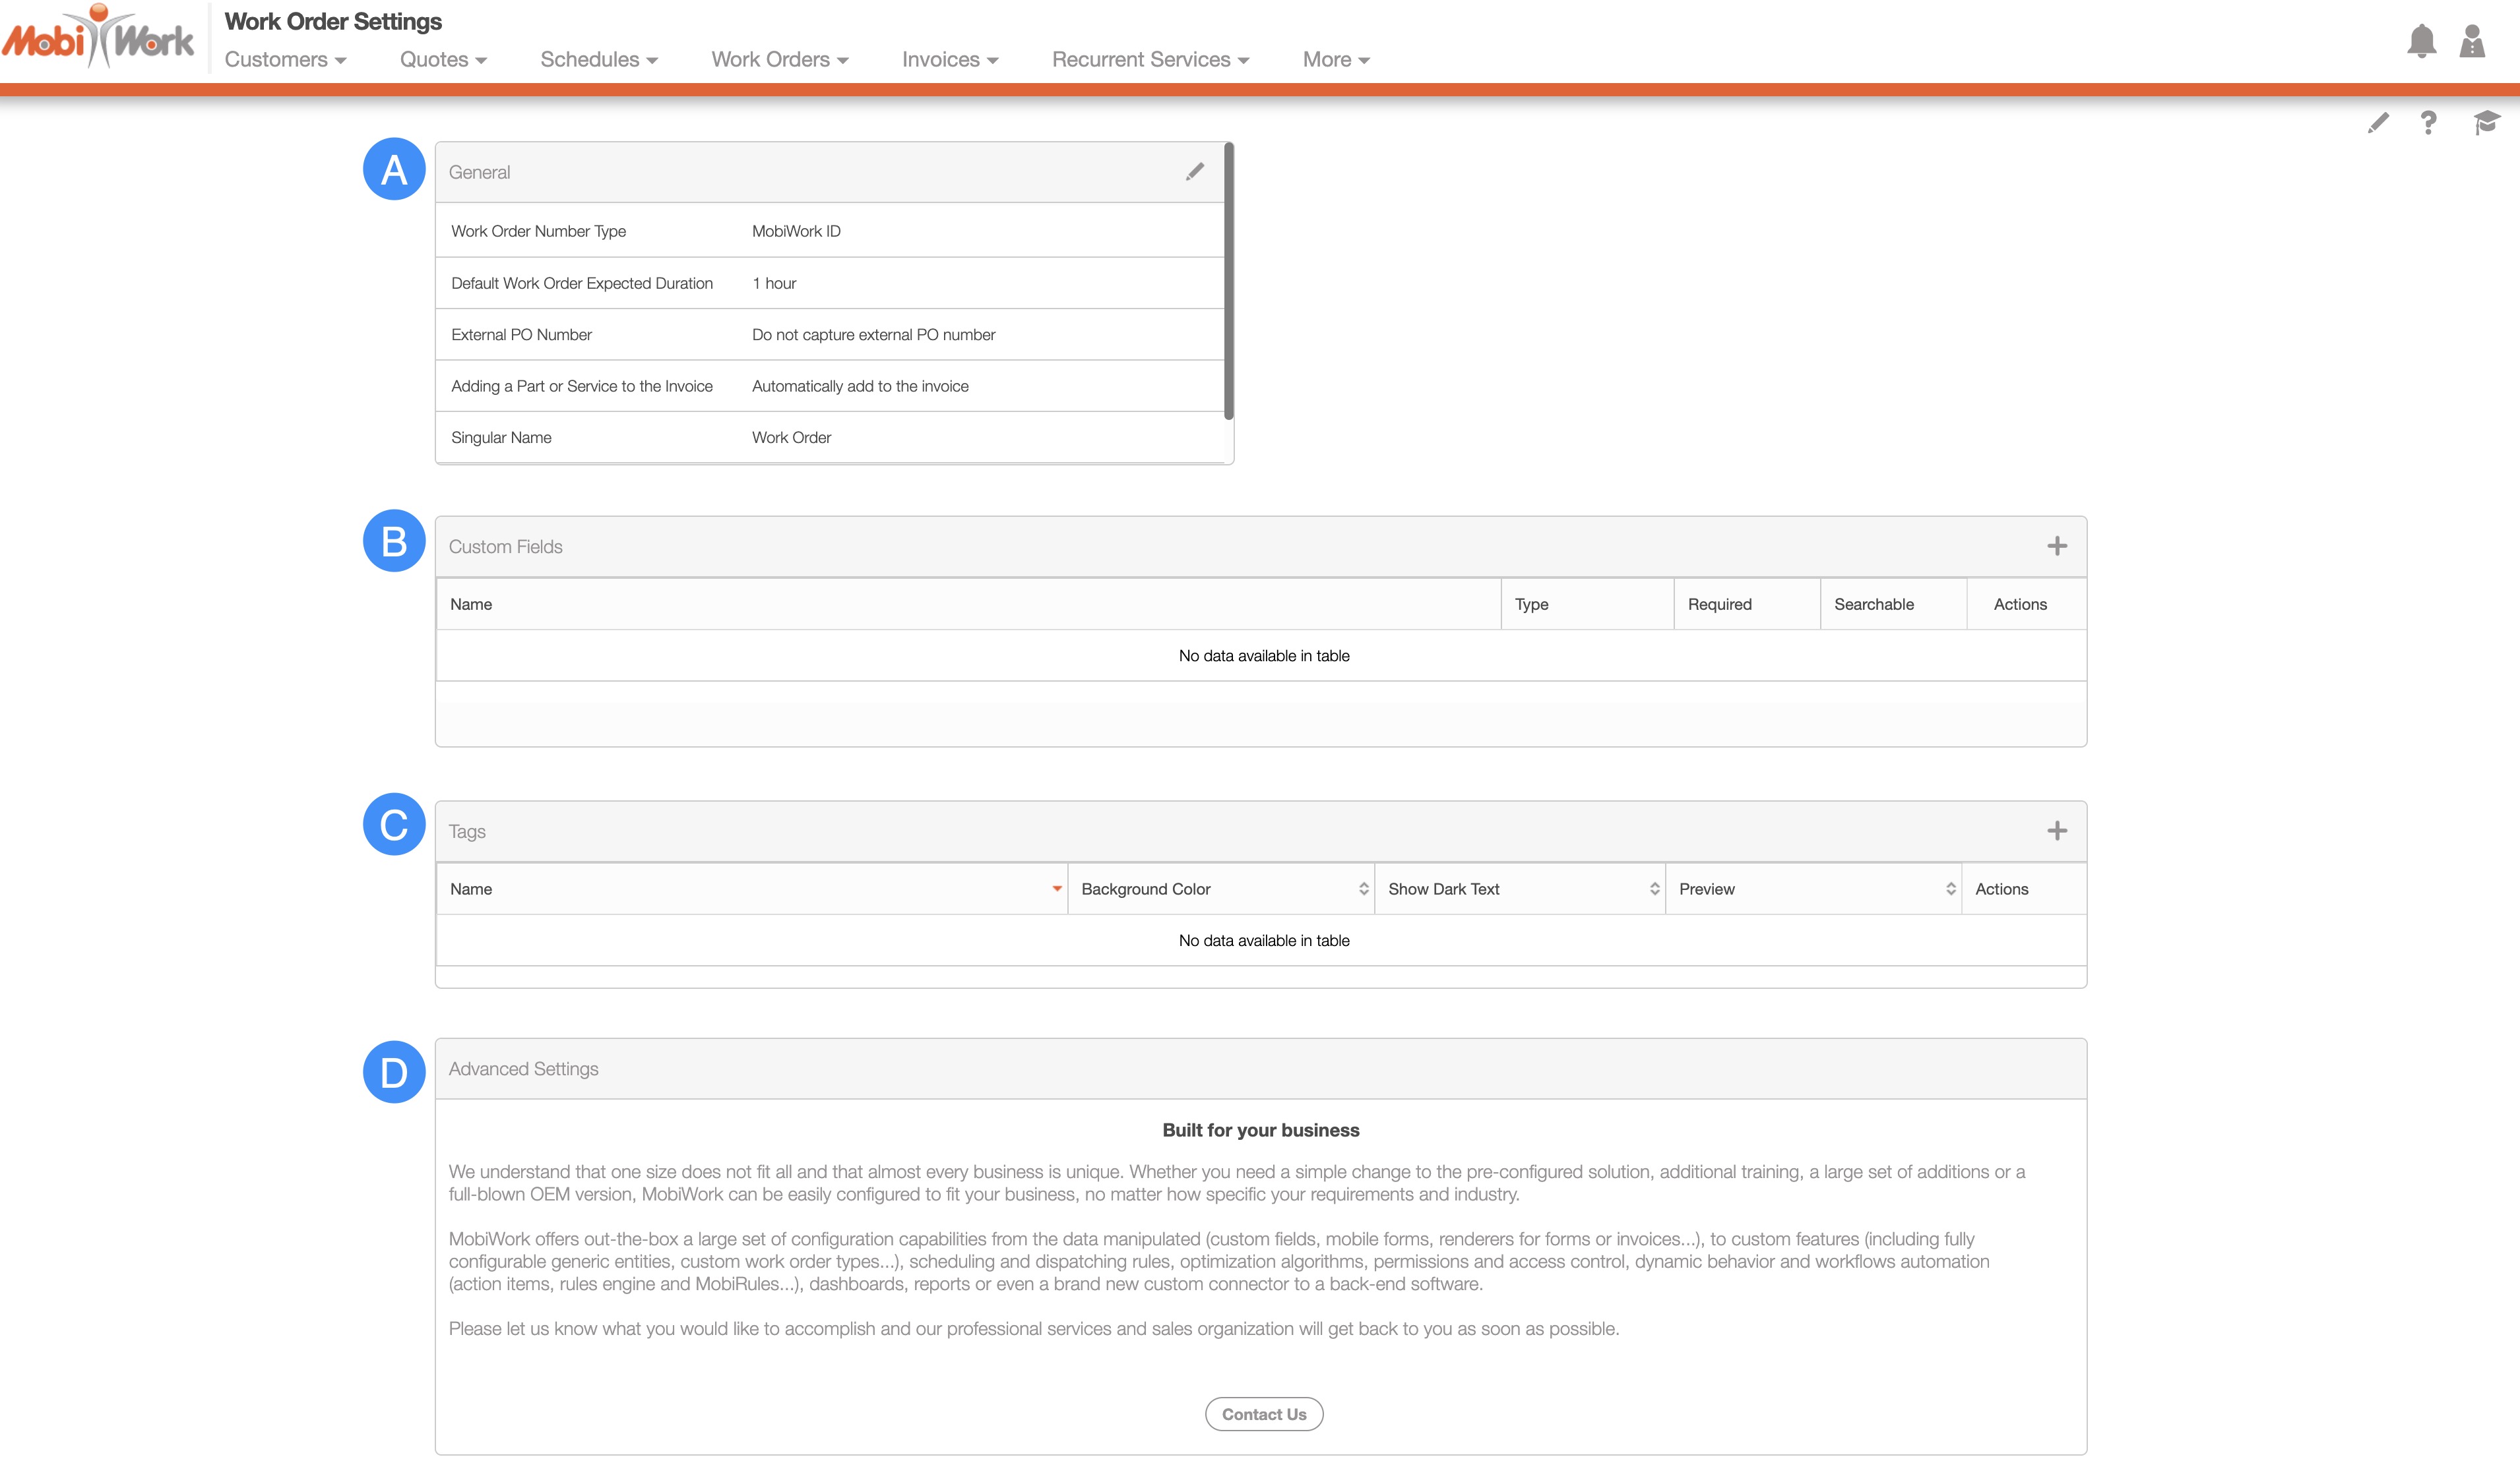Click the notification bell icon
The width and height of the screenshot is (2520, 1482).
(2420, 41)
